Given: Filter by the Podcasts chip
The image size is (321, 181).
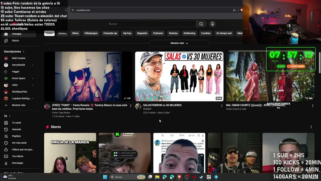Looking at the screenshot, I should [x=158, y=33].
